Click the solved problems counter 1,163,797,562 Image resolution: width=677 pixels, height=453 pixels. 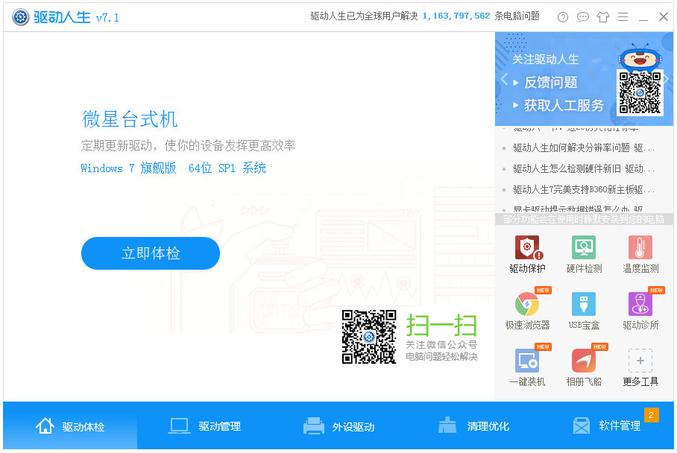tap(456, 16)
